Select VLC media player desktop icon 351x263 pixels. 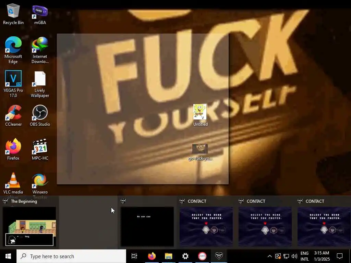[13, 184]
